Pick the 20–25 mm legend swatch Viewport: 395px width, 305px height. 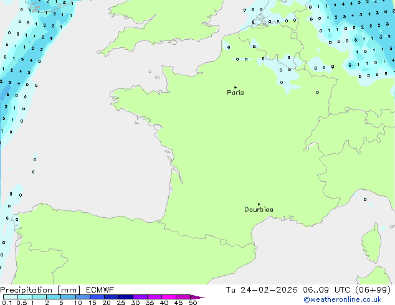click(111, 297)
